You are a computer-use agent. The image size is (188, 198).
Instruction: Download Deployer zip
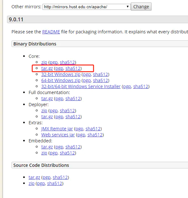point(44,111)
